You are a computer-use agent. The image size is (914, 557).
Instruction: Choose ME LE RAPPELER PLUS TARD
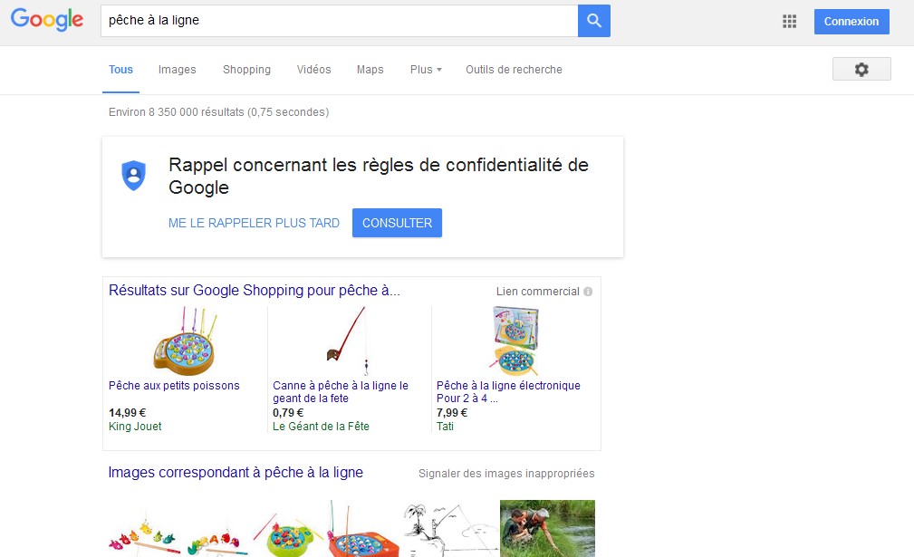tap(254, 223)
